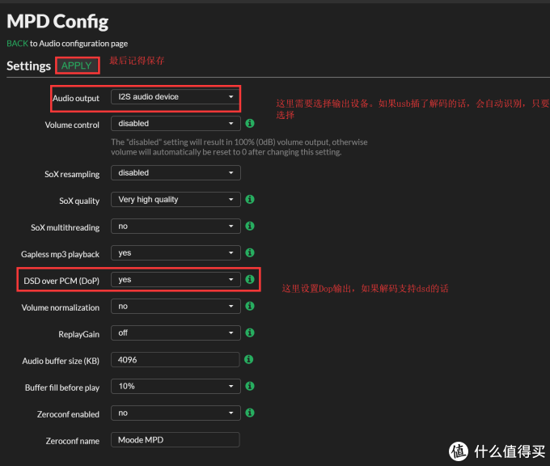The width and height of the screenshot is (550, 466).
Task: Open info icon for Gapless mp3 playback
Action: click(x=250, y=253)
